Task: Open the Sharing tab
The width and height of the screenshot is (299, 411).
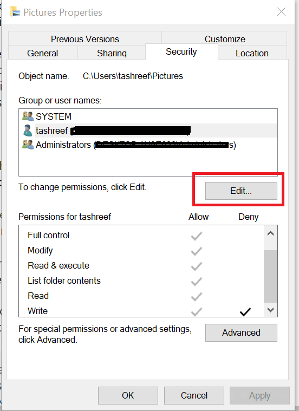Action: click(112, 53)
